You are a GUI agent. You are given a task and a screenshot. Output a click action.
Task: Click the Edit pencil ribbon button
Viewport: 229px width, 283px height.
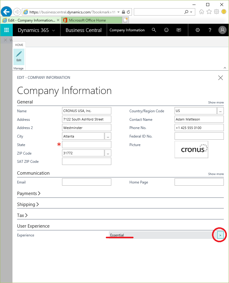(19, 57)
